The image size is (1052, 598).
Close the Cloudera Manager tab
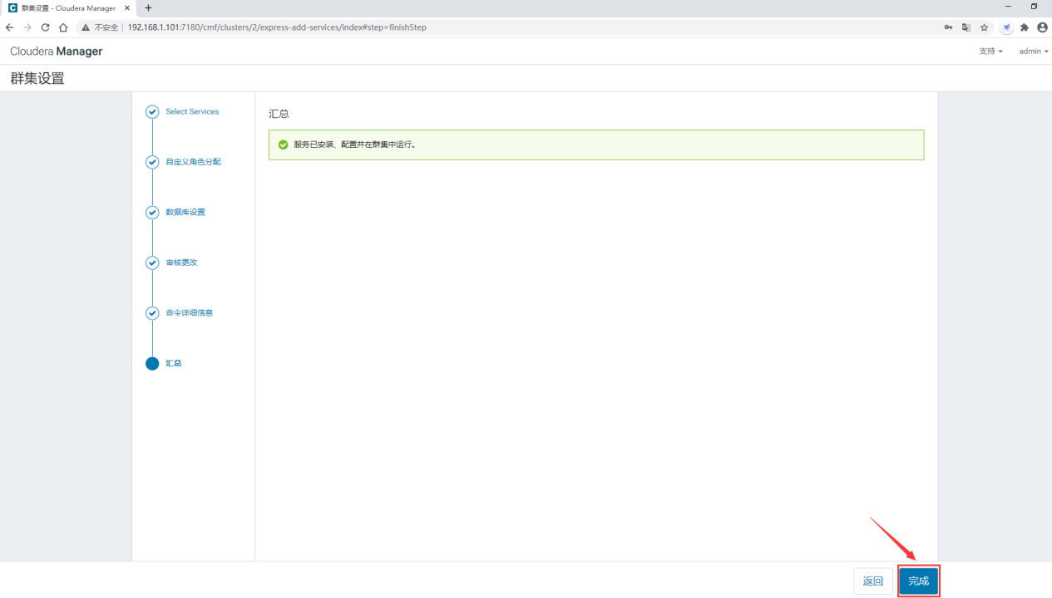coord(127,7)
